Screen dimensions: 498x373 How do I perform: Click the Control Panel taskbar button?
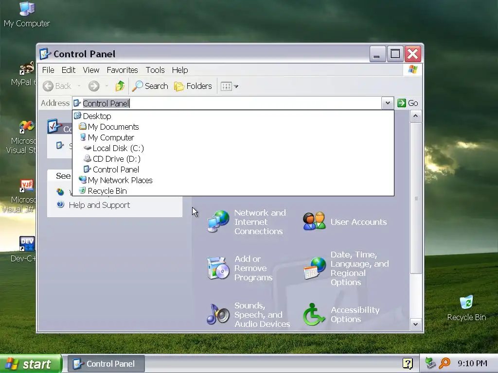click(107, 364)
